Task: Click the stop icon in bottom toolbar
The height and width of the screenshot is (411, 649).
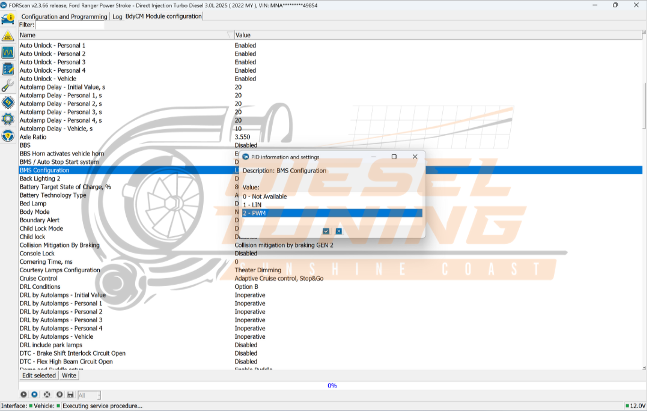Action: [x=35, y=394]
